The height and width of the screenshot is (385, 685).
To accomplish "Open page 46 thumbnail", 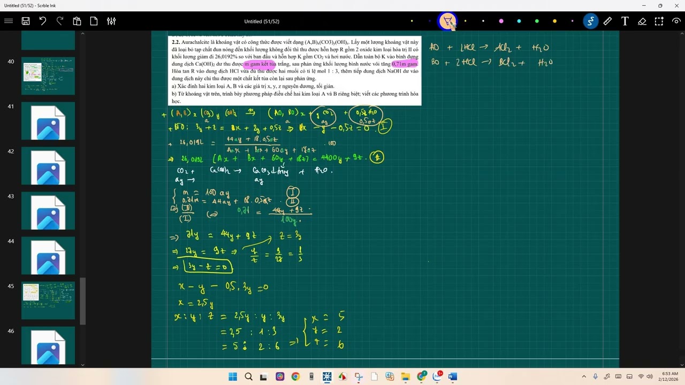I will tap(48, 345).
